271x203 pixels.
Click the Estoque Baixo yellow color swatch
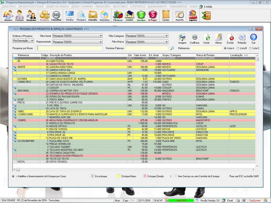click(x=119, y=176)
